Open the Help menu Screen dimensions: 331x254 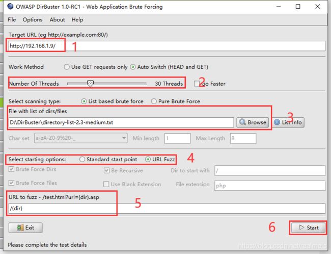click(x=77, y=20)
